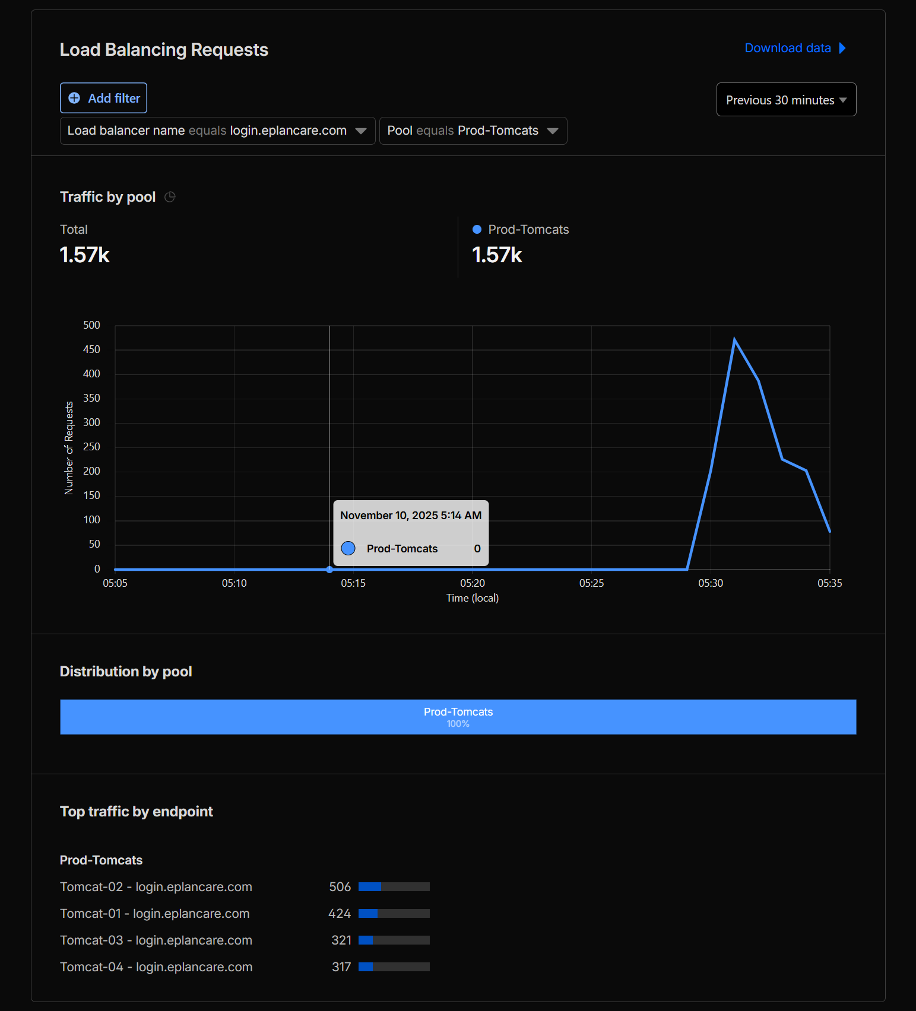
Task: Click the peak of the traffic line near 05:31
Action: [734, 339]
